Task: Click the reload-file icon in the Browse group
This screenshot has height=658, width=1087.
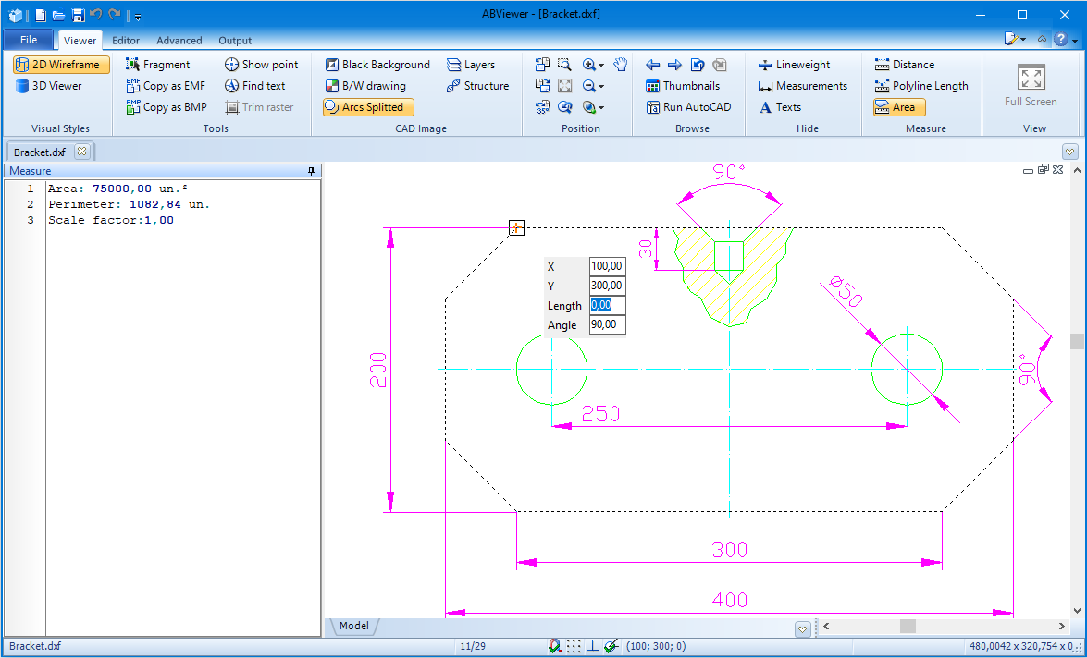Action: click(x=698, y=65)
